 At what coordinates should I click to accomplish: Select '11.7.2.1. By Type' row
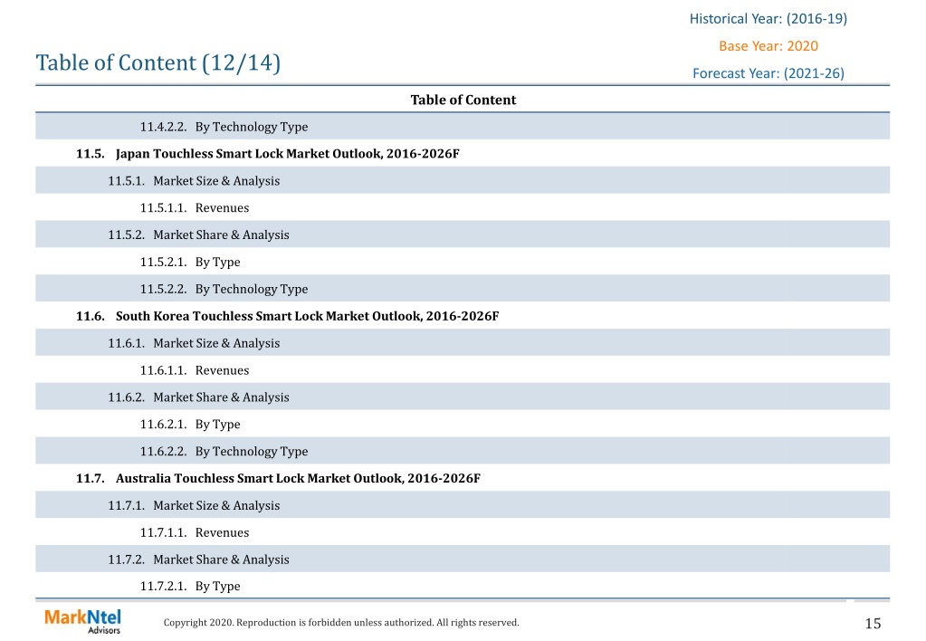pyautogui.click(x=463, y=586)
